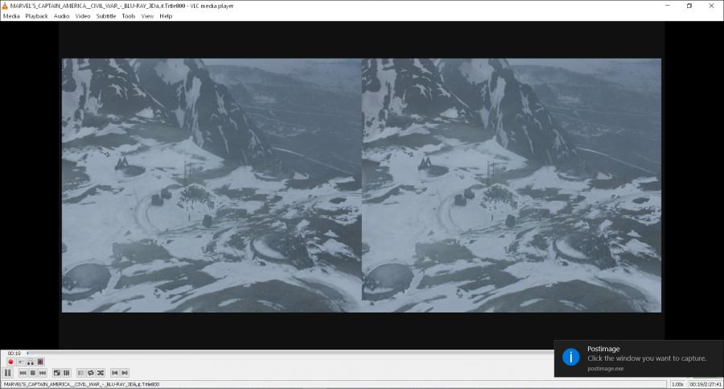The height and width of the screenshot is (389, 724).
Task: Toggle the A-B loop button
Action: (31, 362)
